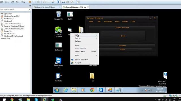Open the View menu in VMware
181x101 pixels.
point(7,2)
